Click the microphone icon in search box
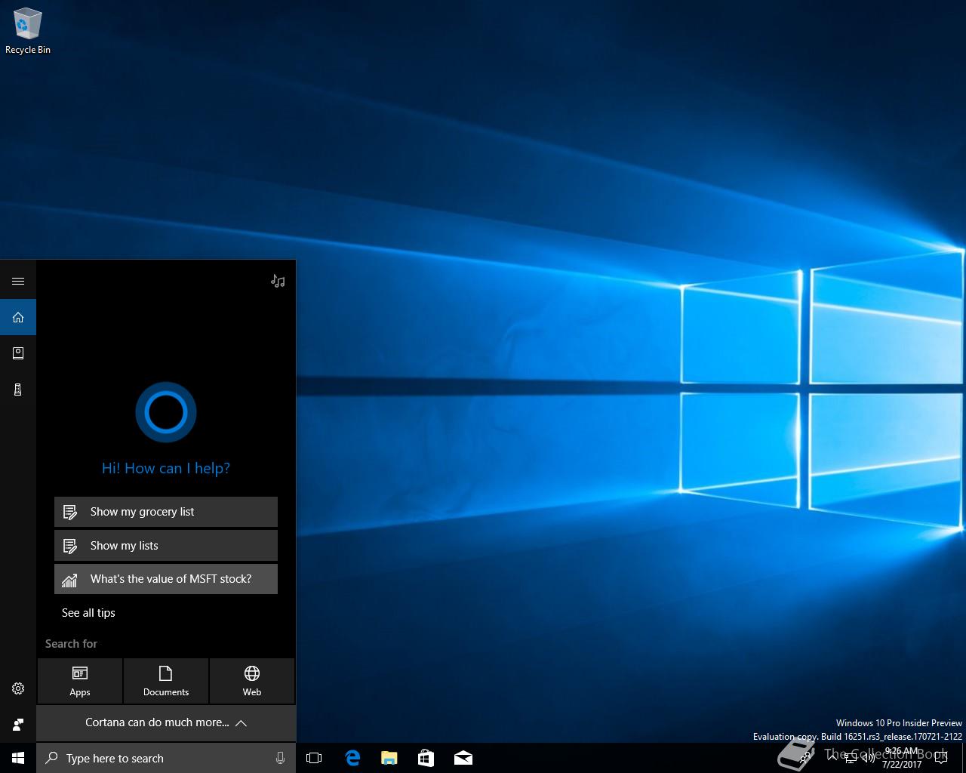The width and height of the screenshot is (966, 773). tap(280, 758)
